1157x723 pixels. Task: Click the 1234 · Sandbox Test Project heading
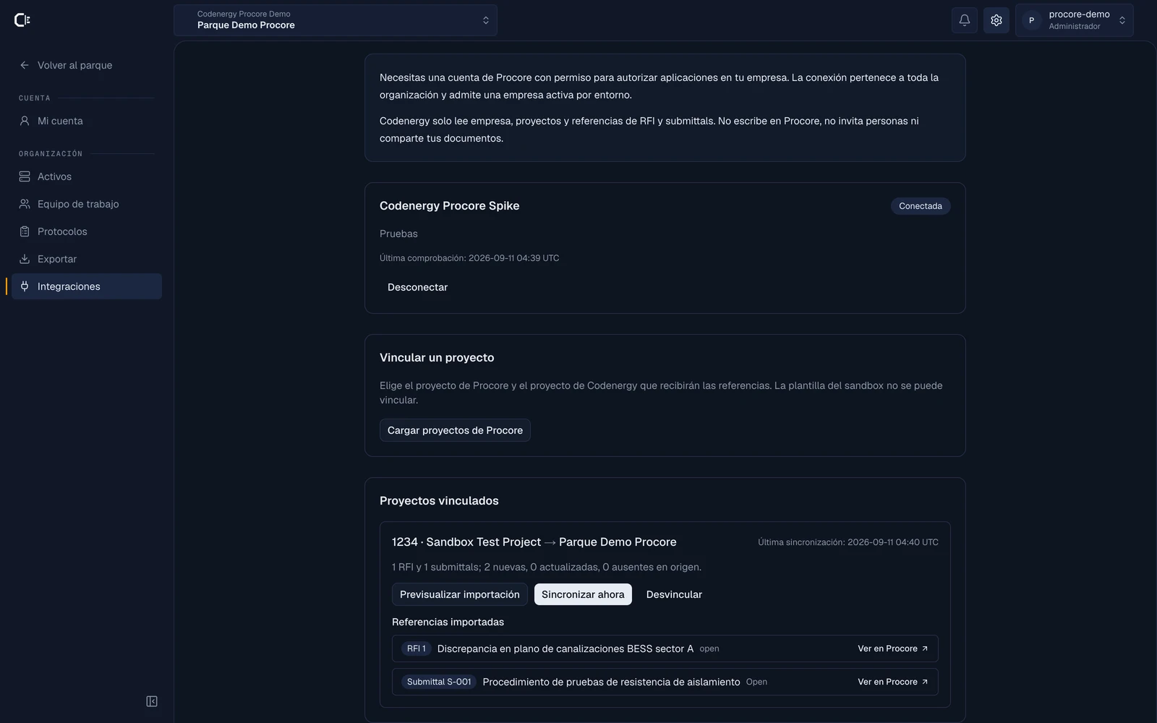[x=534, y=542]
